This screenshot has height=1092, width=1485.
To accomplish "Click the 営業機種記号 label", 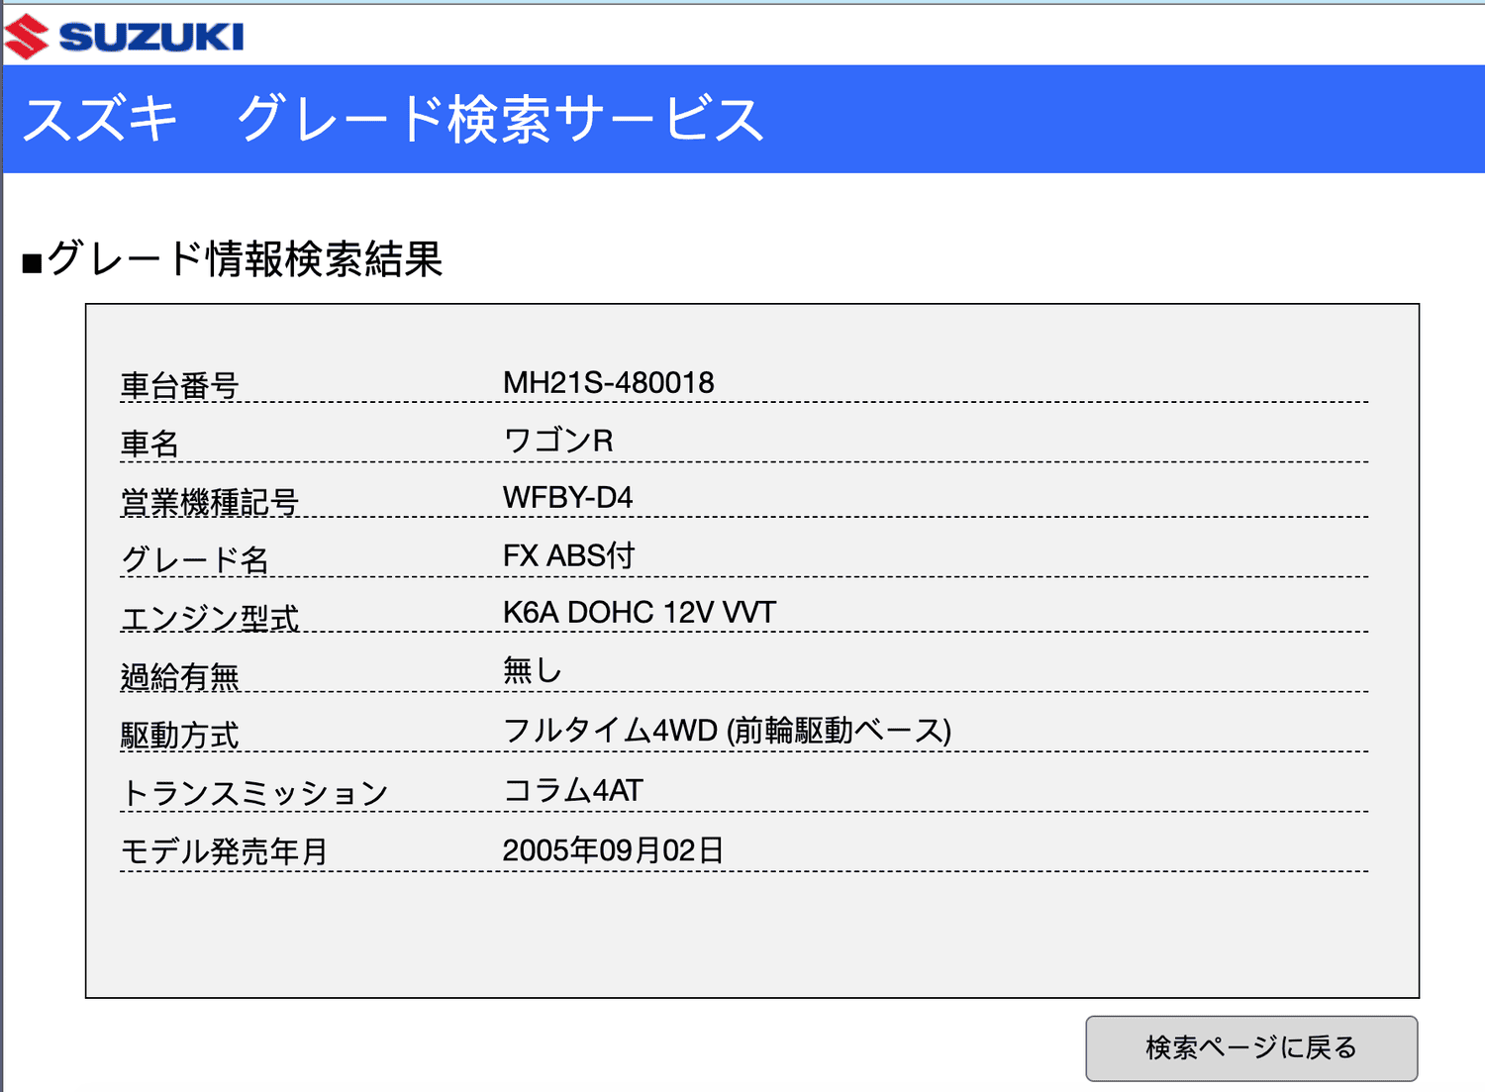I will click(209, 502).
